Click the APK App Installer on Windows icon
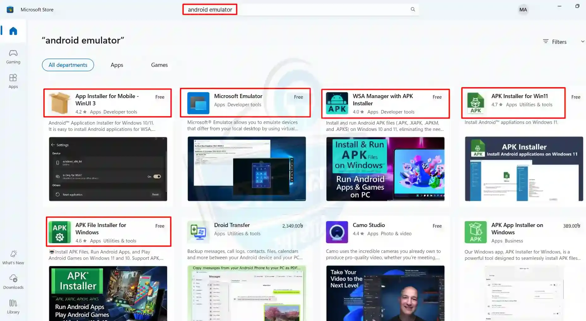The height and width of the screenshot is (321, 586). (476, 232)
